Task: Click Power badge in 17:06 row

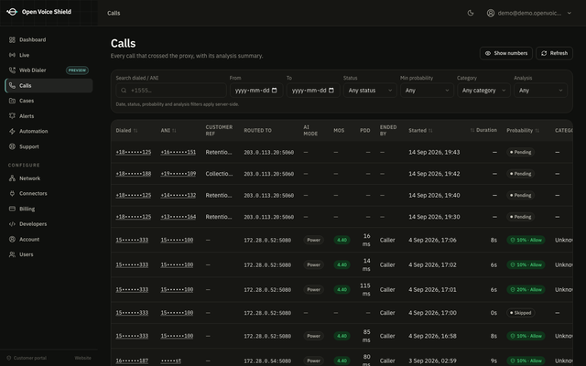Action: click(x=313, y=240)
